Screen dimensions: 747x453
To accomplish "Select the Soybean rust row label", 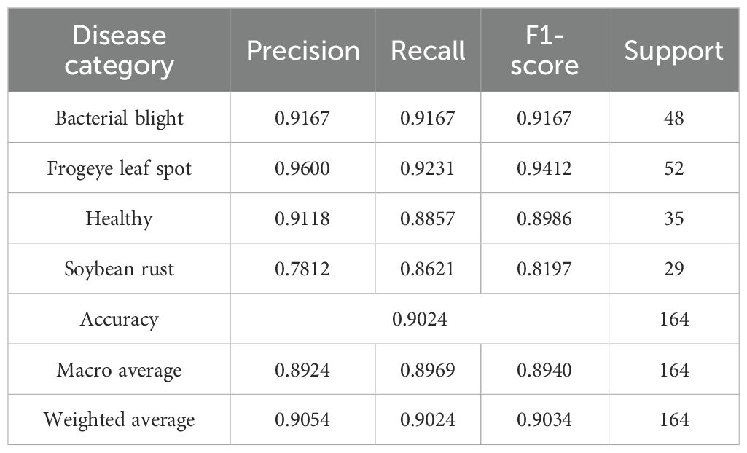I will click(119, 269).
